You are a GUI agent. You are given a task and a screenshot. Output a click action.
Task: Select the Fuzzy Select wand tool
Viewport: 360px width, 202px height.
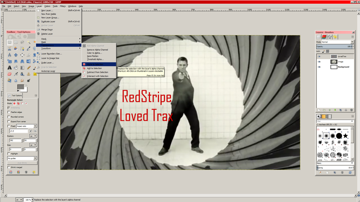(28, 42)
